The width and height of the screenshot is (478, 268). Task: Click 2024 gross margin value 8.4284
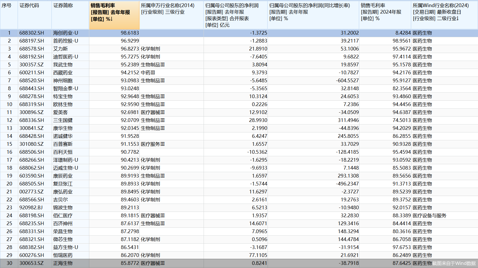(403, 33)
